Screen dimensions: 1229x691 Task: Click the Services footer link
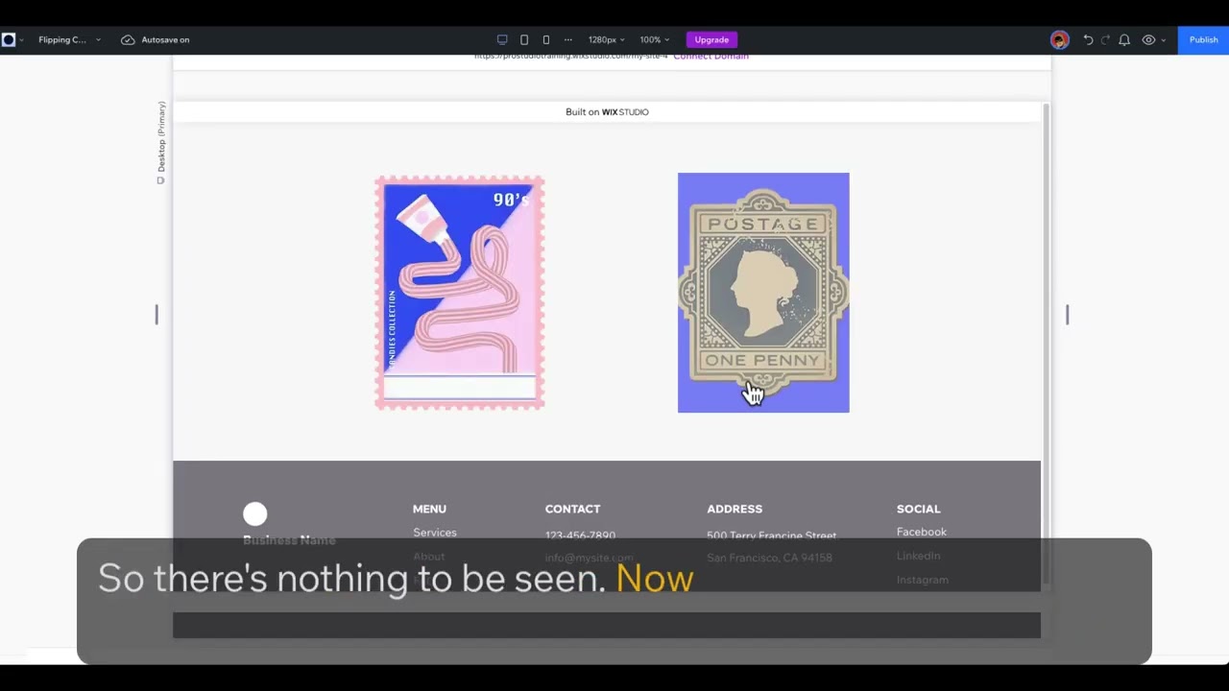[435, 533]
